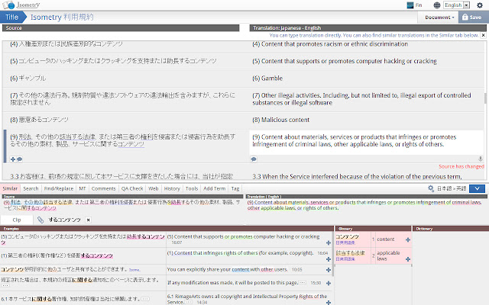This screenshot has width=489, height=305.
Task: Click the 日英用語集 link under 該当する法律
Action: 345,259
